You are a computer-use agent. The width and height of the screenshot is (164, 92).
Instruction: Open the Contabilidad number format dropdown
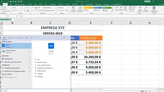(68, 8)
